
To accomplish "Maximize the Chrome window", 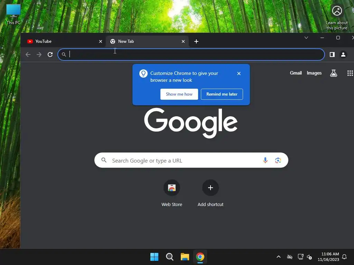I will tap(338, 38).
